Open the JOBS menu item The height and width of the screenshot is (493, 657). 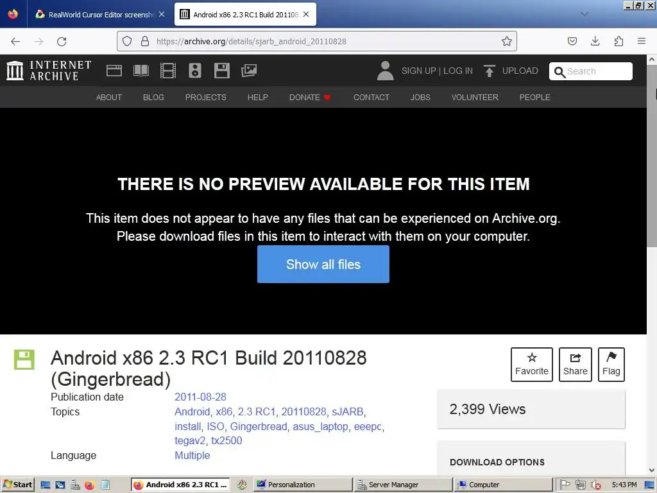pyautogui.click(x=420, y=98)
